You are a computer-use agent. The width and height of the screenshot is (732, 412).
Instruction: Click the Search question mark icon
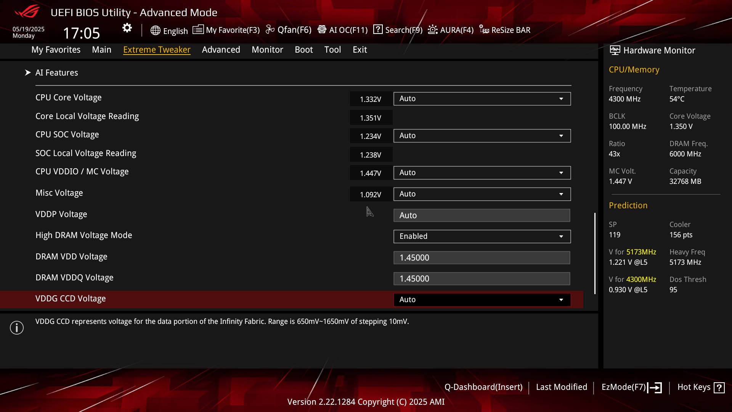pyautogui.click(x=378, y=29)
